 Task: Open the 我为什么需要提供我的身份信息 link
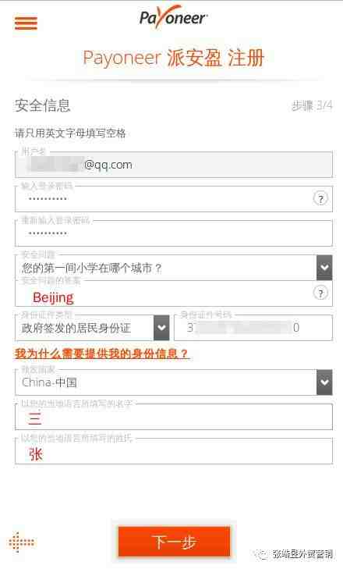coord(101,353)
